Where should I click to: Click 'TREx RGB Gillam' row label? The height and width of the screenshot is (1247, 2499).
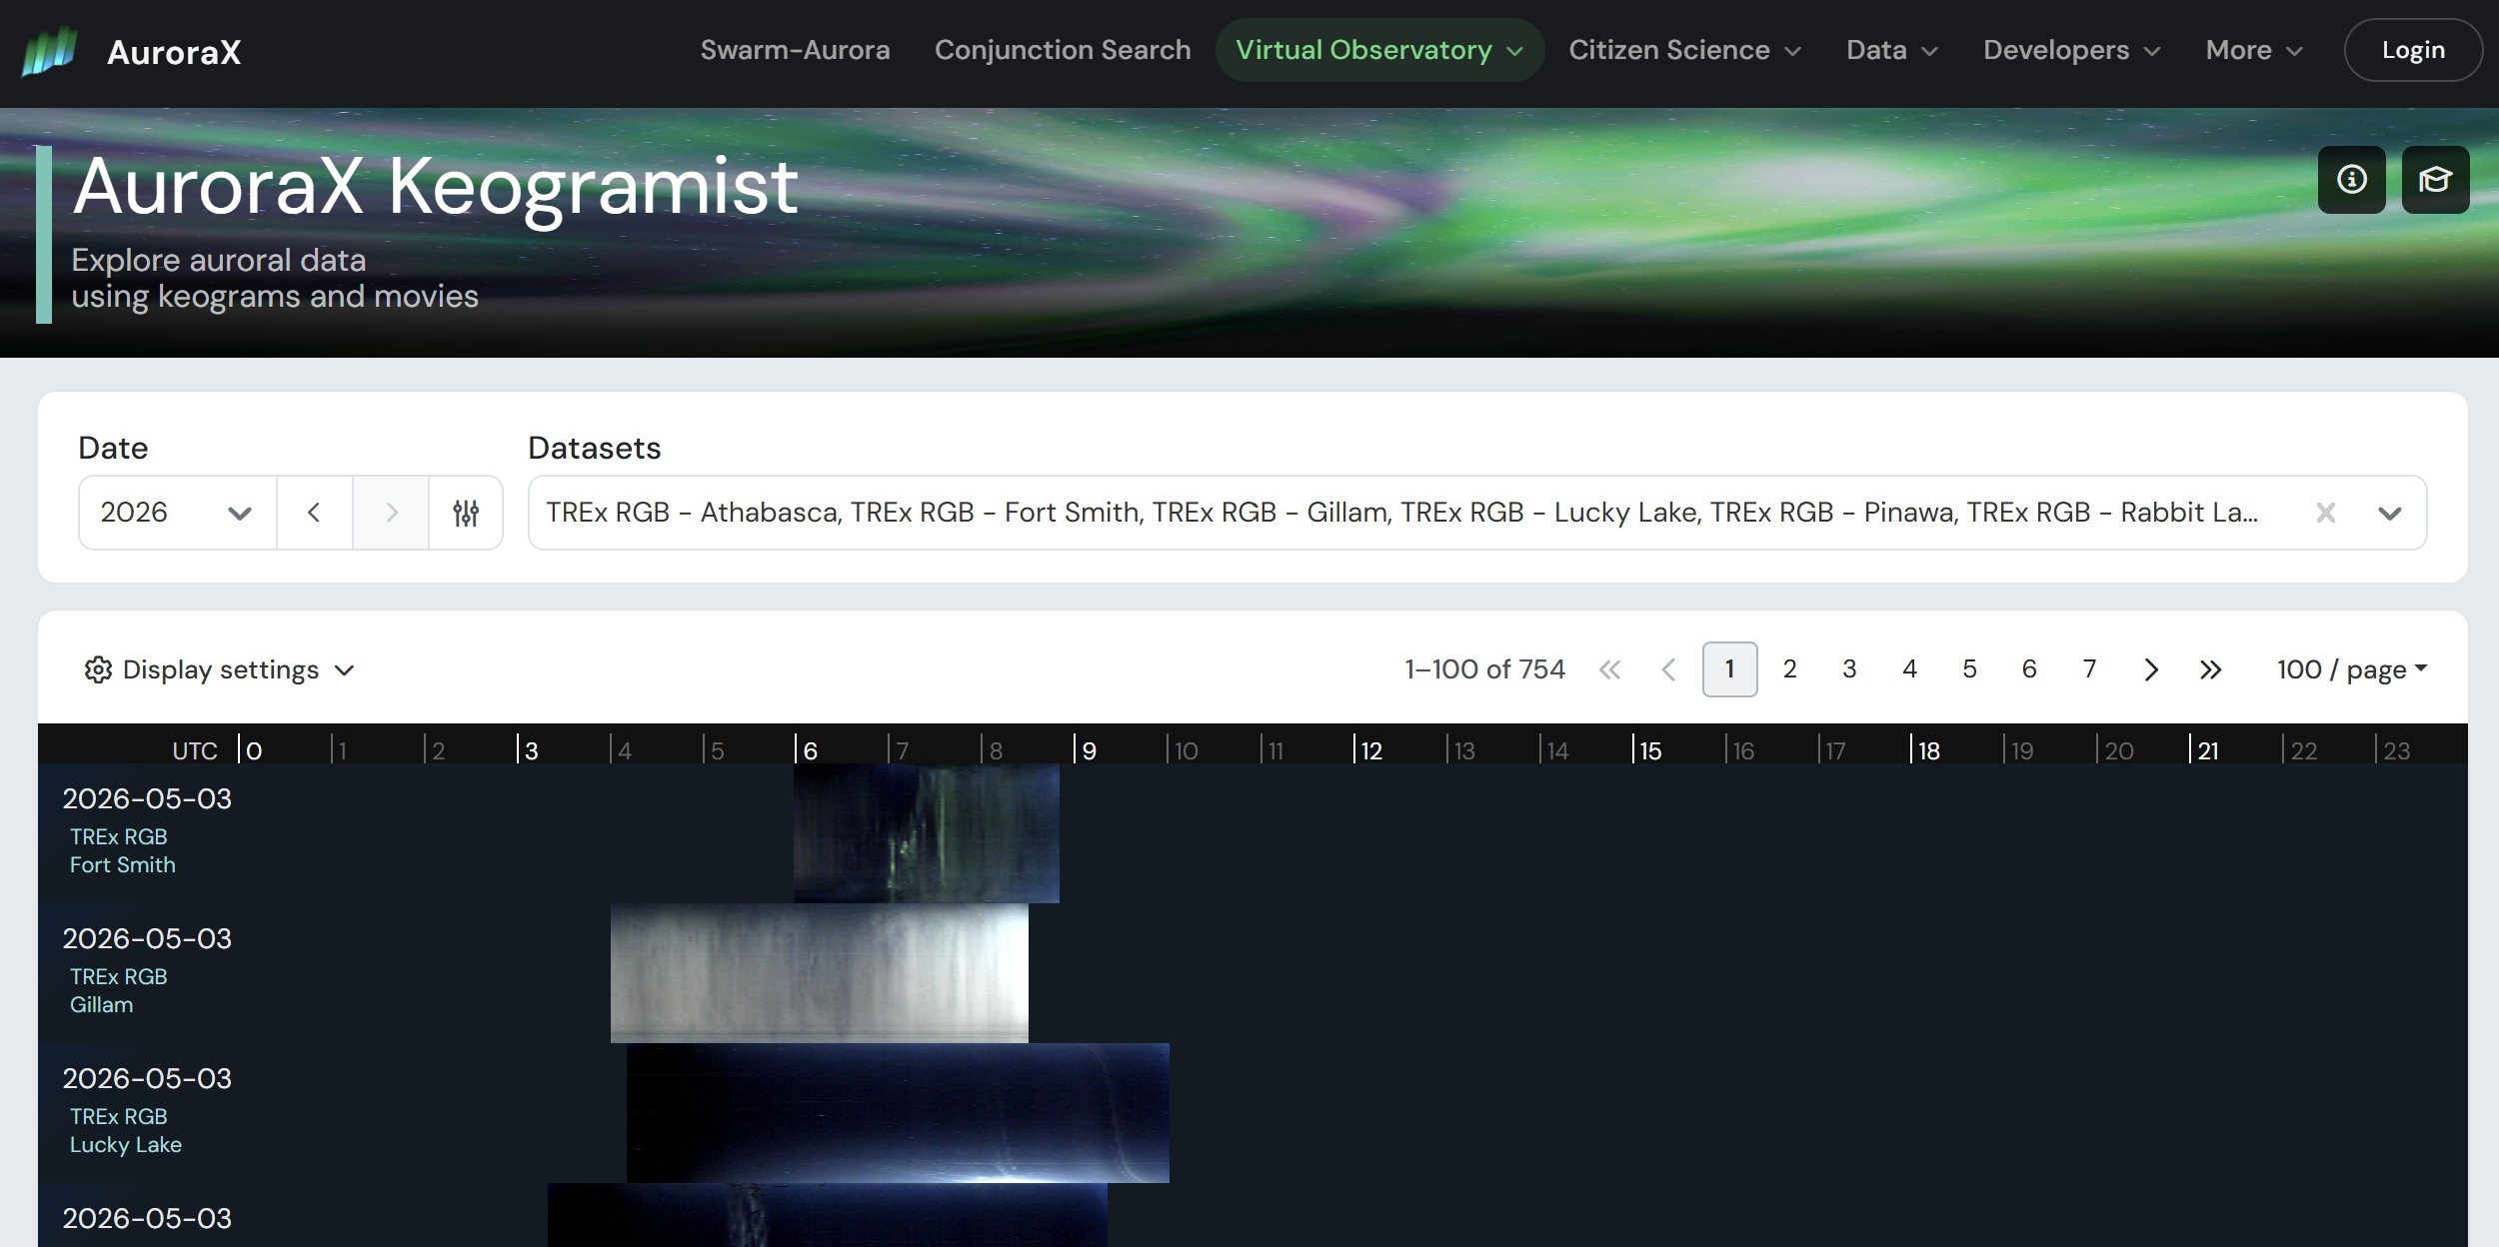point(118,991)
